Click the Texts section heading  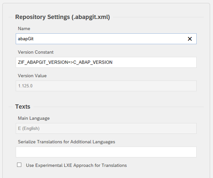[23, 107]
